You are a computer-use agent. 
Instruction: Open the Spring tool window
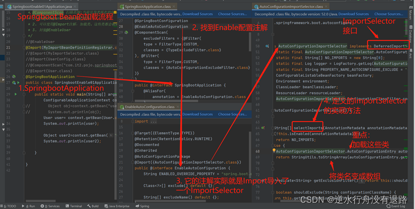(x=142, y=206)
